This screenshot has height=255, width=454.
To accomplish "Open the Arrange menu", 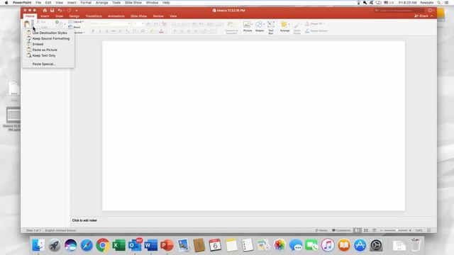I will 284,26.
